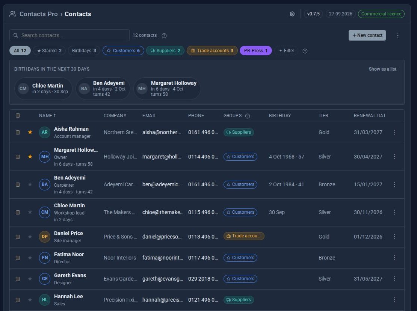Unstar Aisha Rahman
Image resolution: width=417 pixels, height=311 pixels.
coord(30,132)
